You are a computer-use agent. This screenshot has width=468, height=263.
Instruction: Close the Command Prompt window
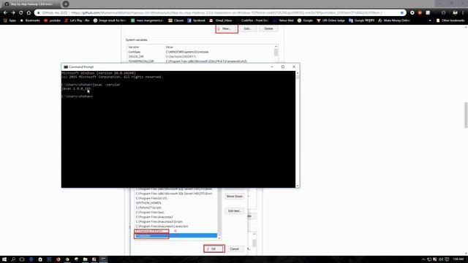tap(294, 66)
